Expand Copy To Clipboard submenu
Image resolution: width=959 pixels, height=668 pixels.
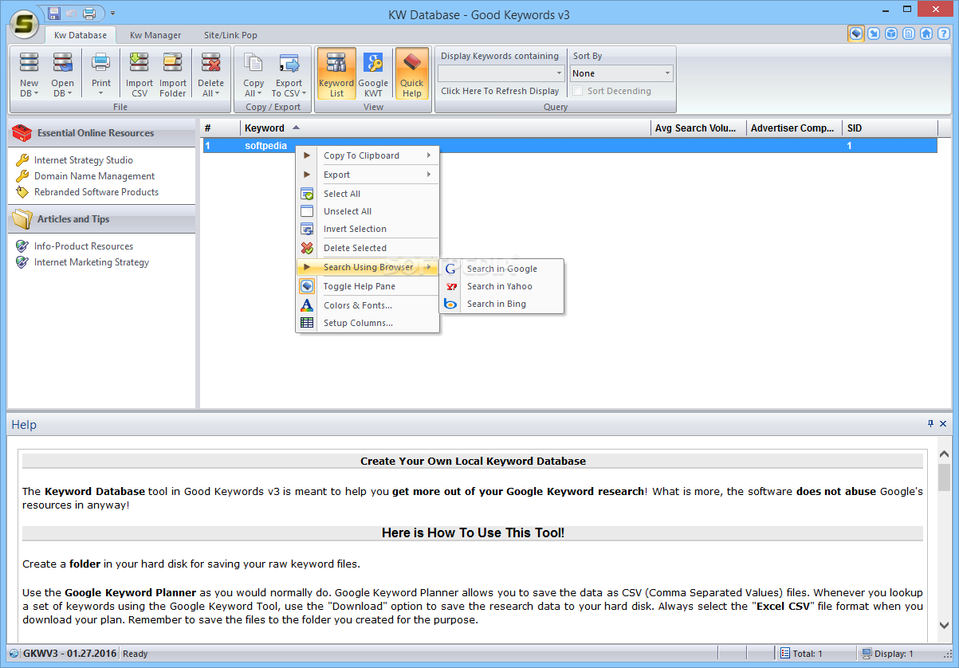[x=367, y=155]
